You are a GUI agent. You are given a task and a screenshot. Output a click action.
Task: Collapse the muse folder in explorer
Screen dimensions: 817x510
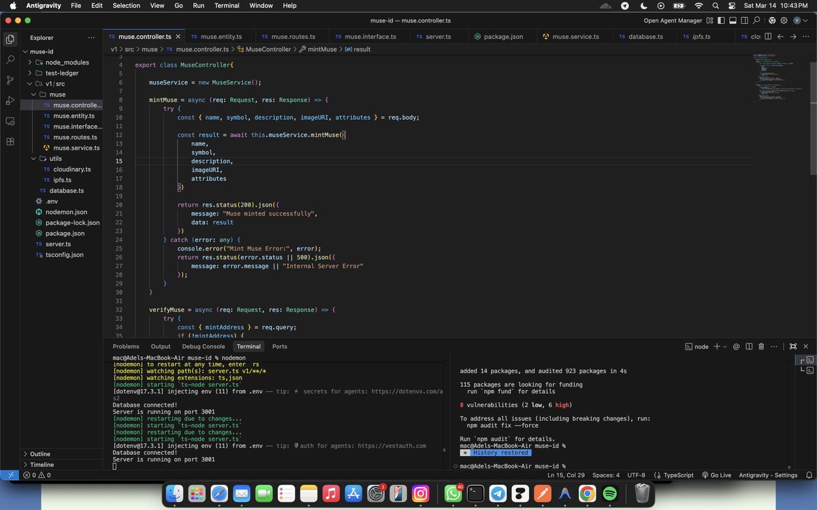[61, 95]
